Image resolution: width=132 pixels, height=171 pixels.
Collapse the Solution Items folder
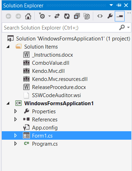click(8, 47)
